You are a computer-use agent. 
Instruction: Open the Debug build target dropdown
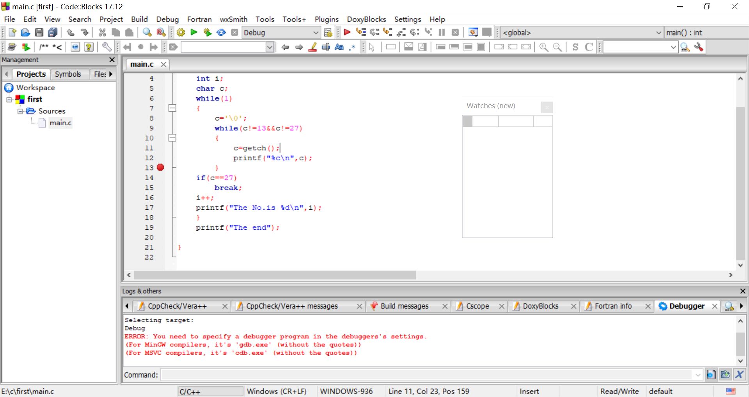[x=316, y=33]
